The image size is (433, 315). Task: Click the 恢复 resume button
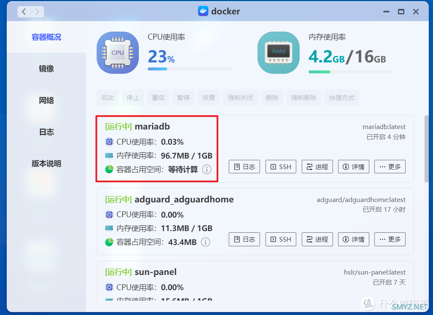209,98
